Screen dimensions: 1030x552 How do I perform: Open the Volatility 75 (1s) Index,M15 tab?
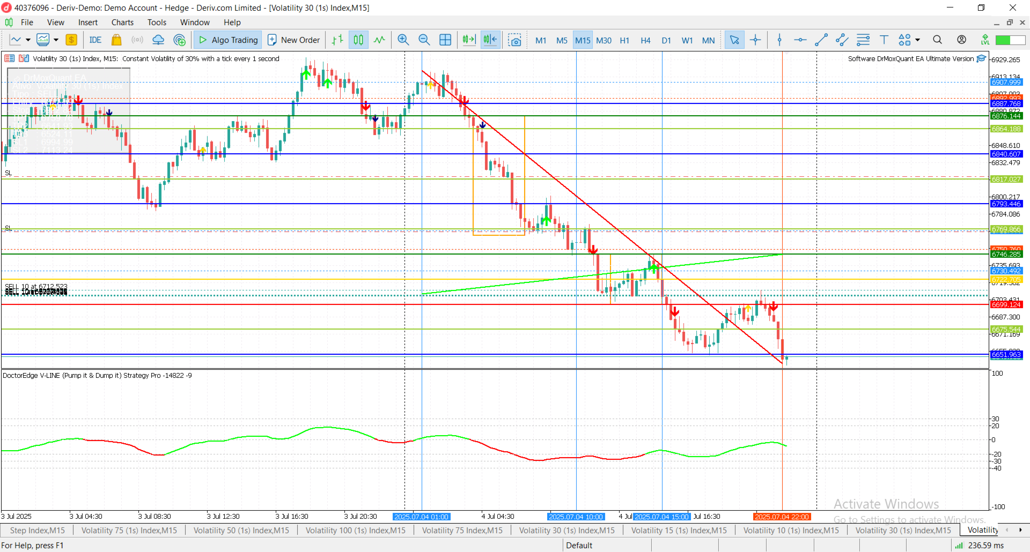coord(129,531)
